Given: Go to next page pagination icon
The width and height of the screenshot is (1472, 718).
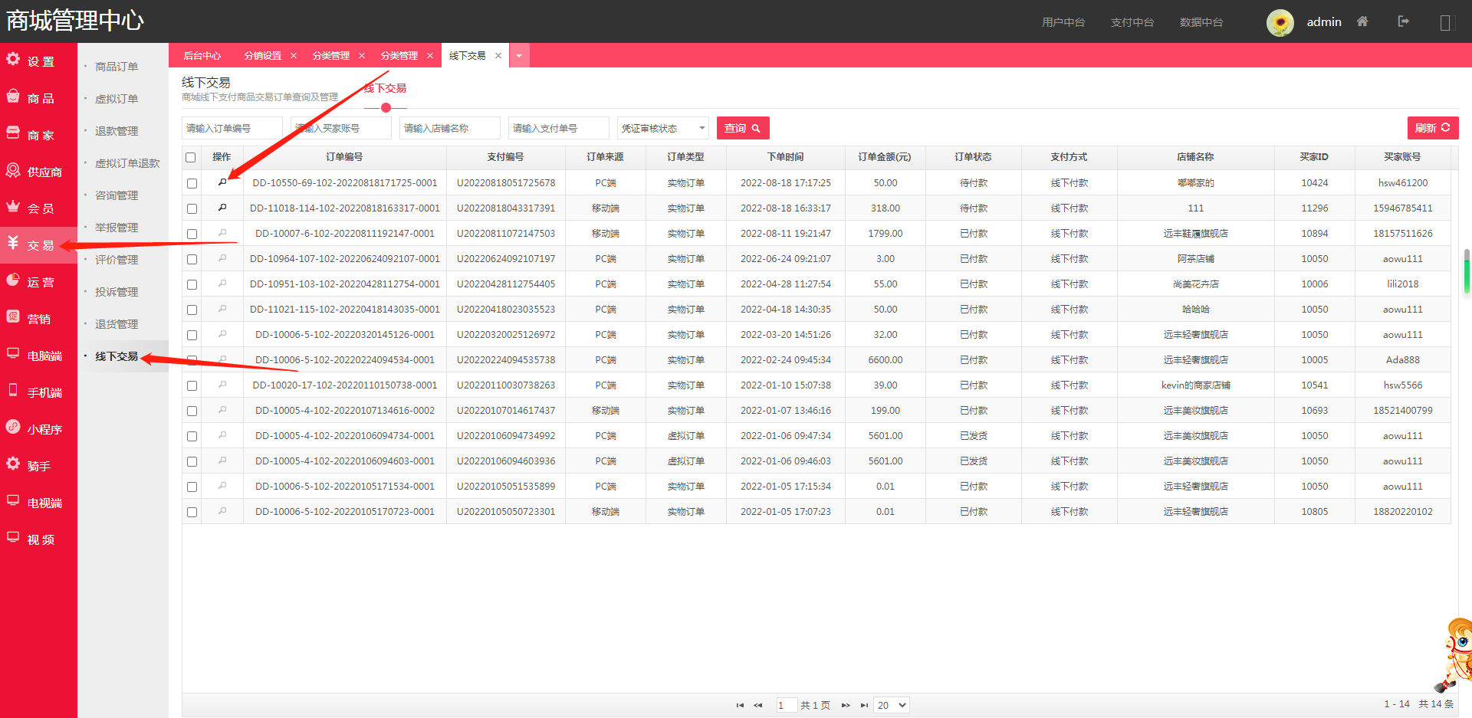Looking at the screenshot, I should click(846, 705).
